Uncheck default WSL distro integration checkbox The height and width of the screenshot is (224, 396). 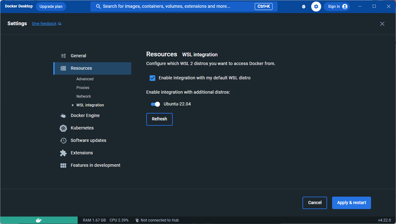pos(152,78)
